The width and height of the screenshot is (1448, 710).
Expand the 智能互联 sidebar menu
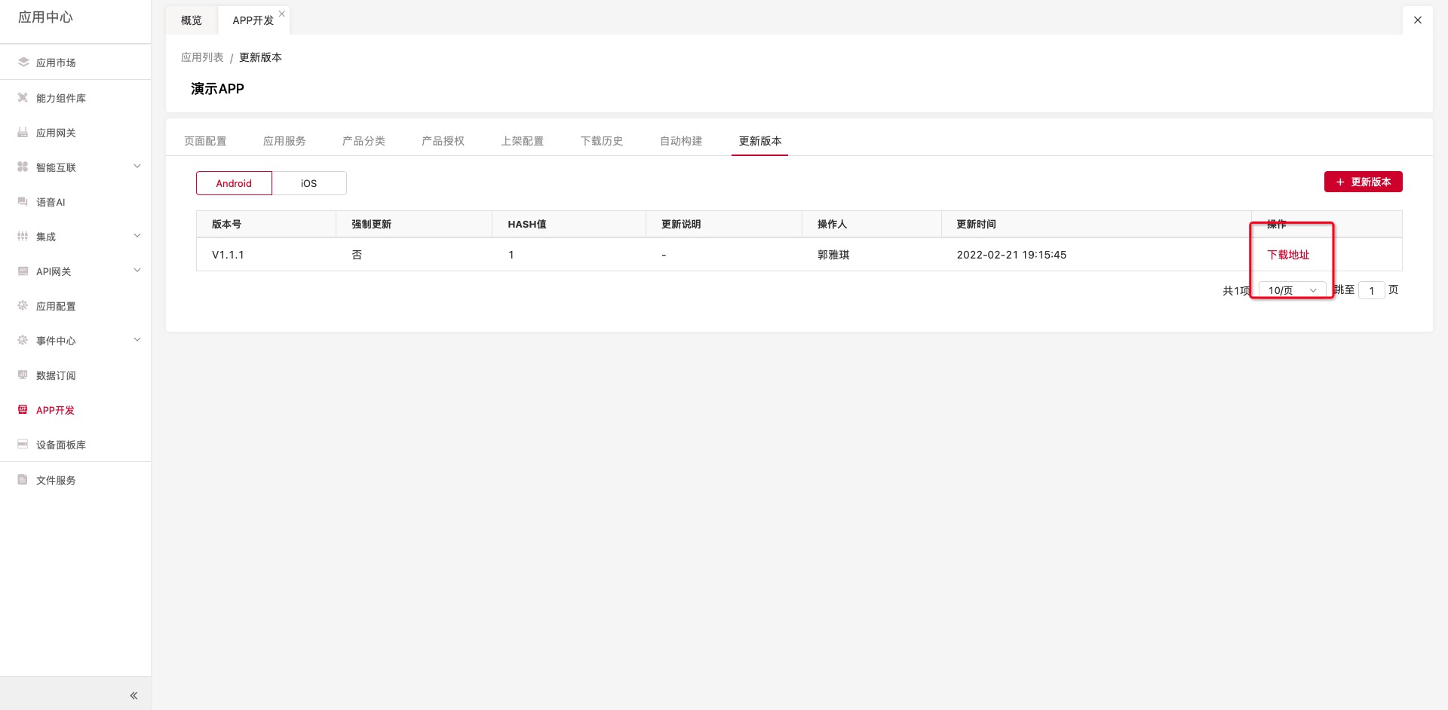click(x=137, y=167)
